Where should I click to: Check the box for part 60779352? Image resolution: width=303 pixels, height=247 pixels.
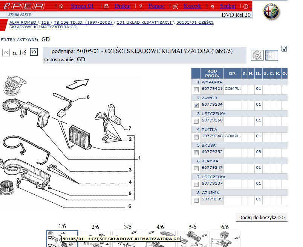click(196, 153)
